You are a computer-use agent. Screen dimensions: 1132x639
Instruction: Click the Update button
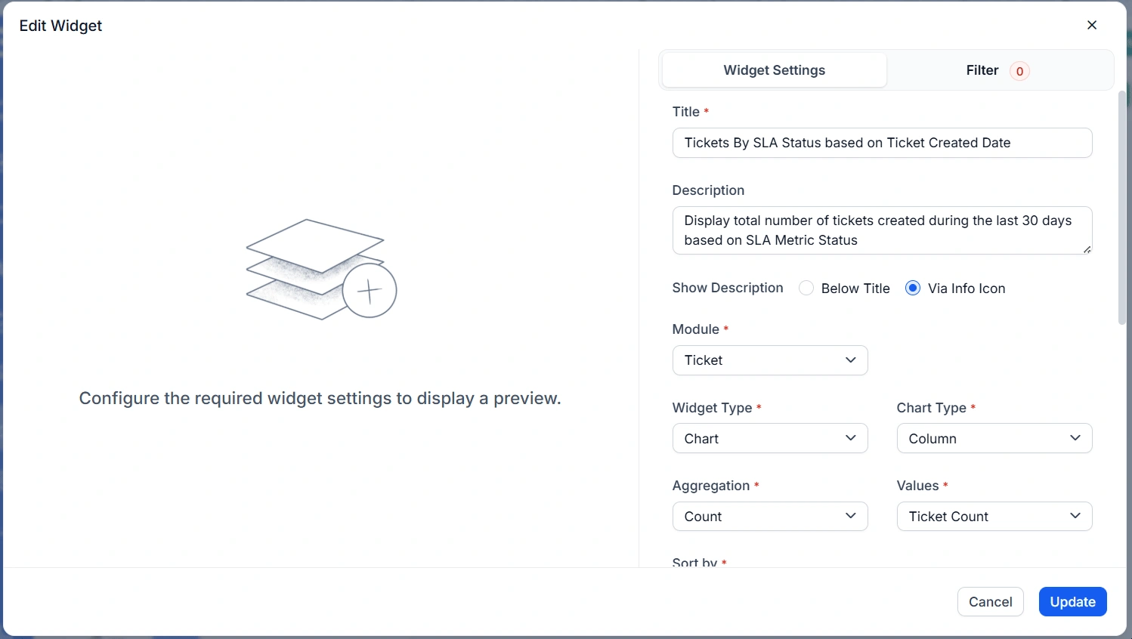1072,601
